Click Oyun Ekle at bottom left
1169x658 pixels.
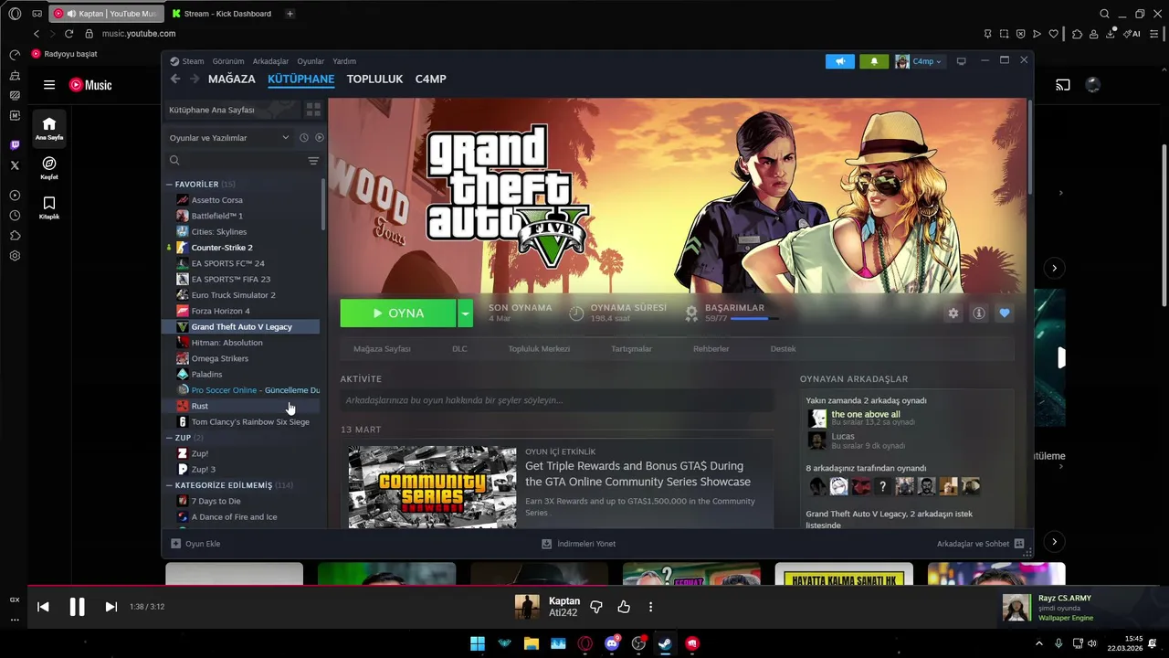point(195,544)
